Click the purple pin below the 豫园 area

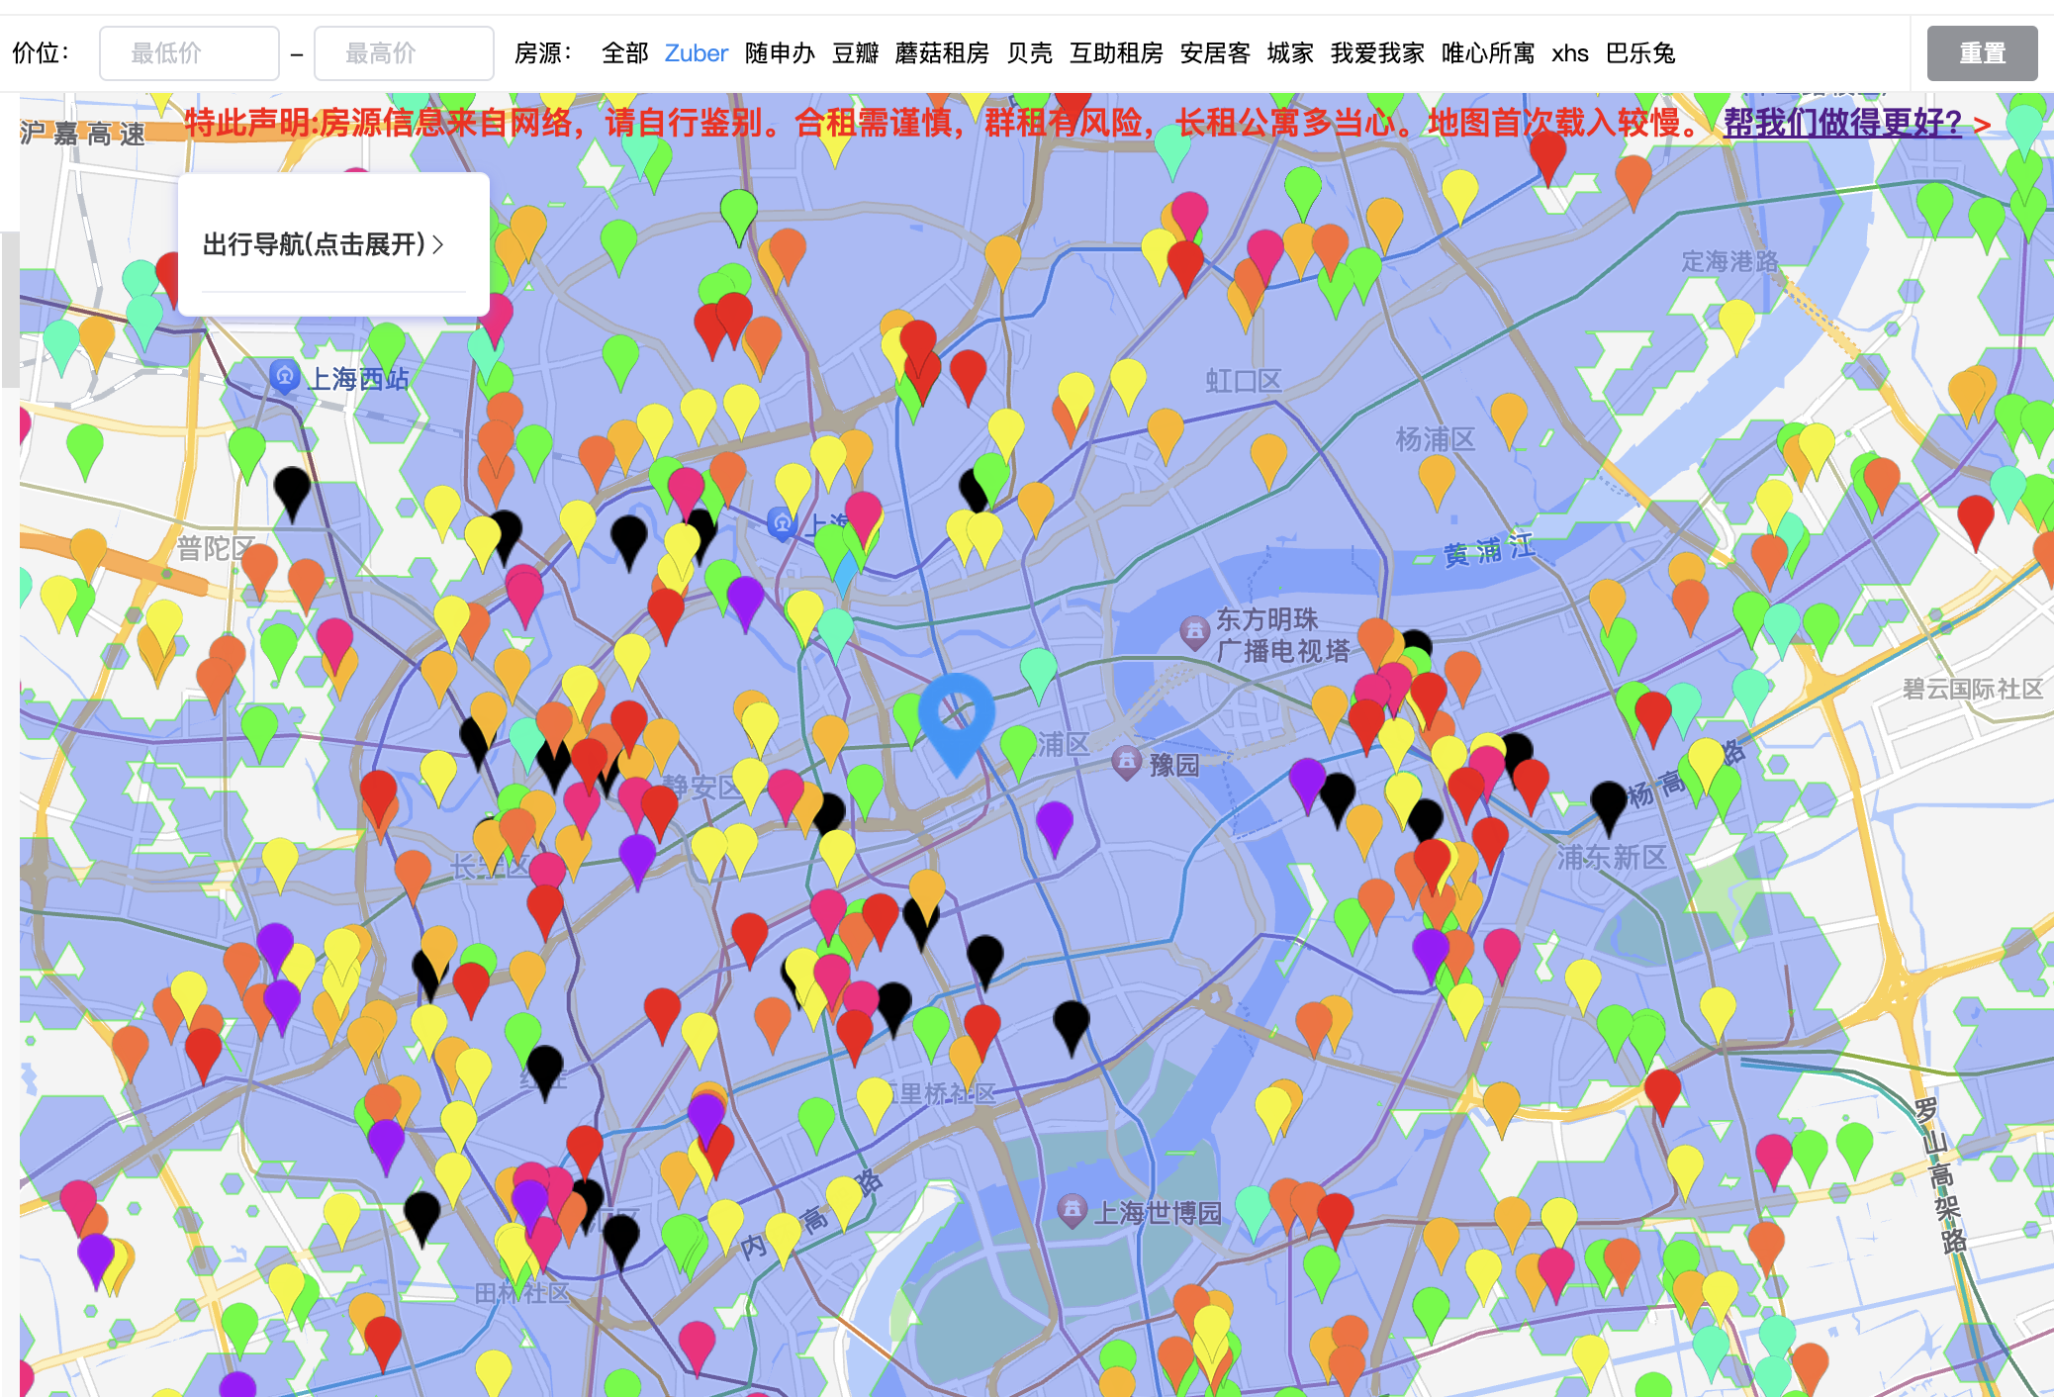(1055, 828)
